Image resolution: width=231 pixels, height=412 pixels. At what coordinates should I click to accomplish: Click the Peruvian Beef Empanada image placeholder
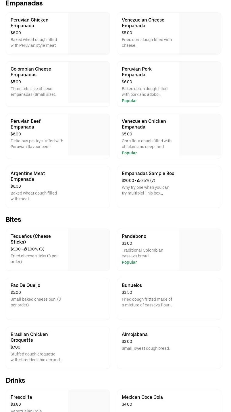(x=89, y=135)
